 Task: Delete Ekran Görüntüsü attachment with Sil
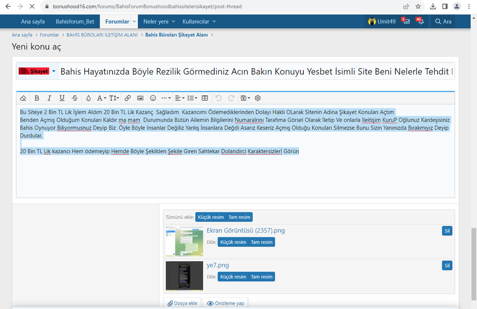click(447, 231)
